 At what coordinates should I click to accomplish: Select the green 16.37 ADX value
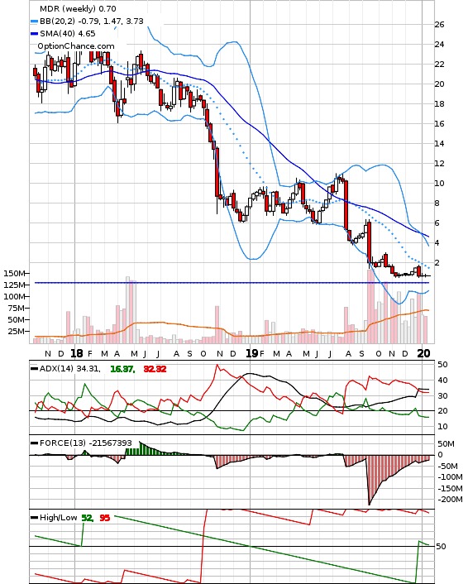coord(122,369)
